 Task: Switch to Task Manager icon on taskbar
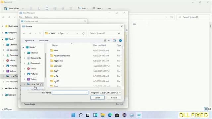pos(132,115)
